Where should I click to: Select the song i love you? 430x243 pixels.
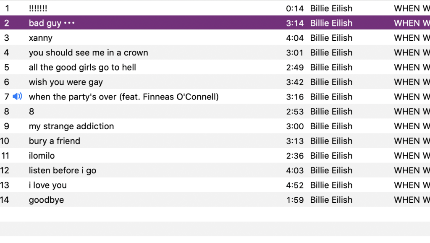click(x=48, y=185)
